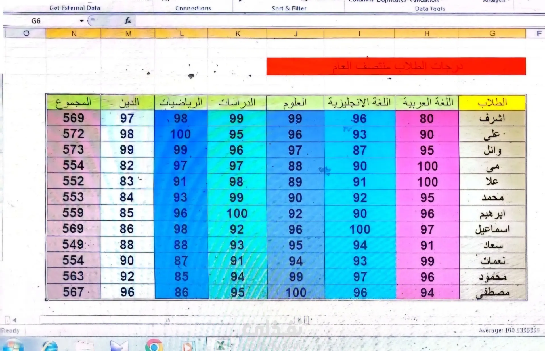
Task: Select the الطلاب header cell
Action: coord(492,102)
